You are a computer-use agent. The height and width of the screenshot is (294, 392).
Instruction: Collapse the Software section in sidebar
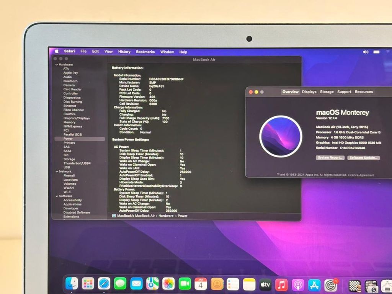click(x=56, y=196)
